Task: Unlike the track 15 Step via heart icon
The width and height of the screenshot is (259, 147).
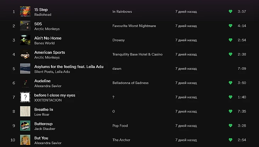Action: tap(230, 11)
